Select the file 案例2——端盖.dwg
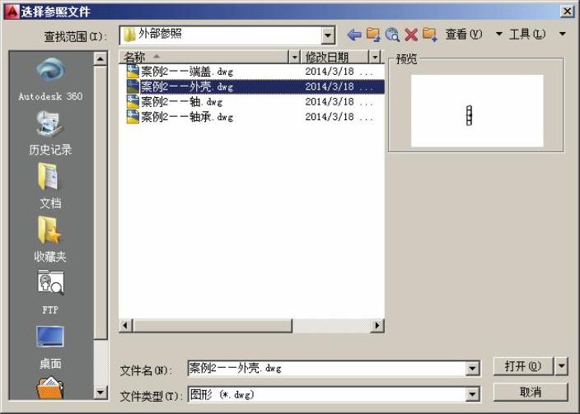Viewport: 580px width, 414px height. [187, 72]
